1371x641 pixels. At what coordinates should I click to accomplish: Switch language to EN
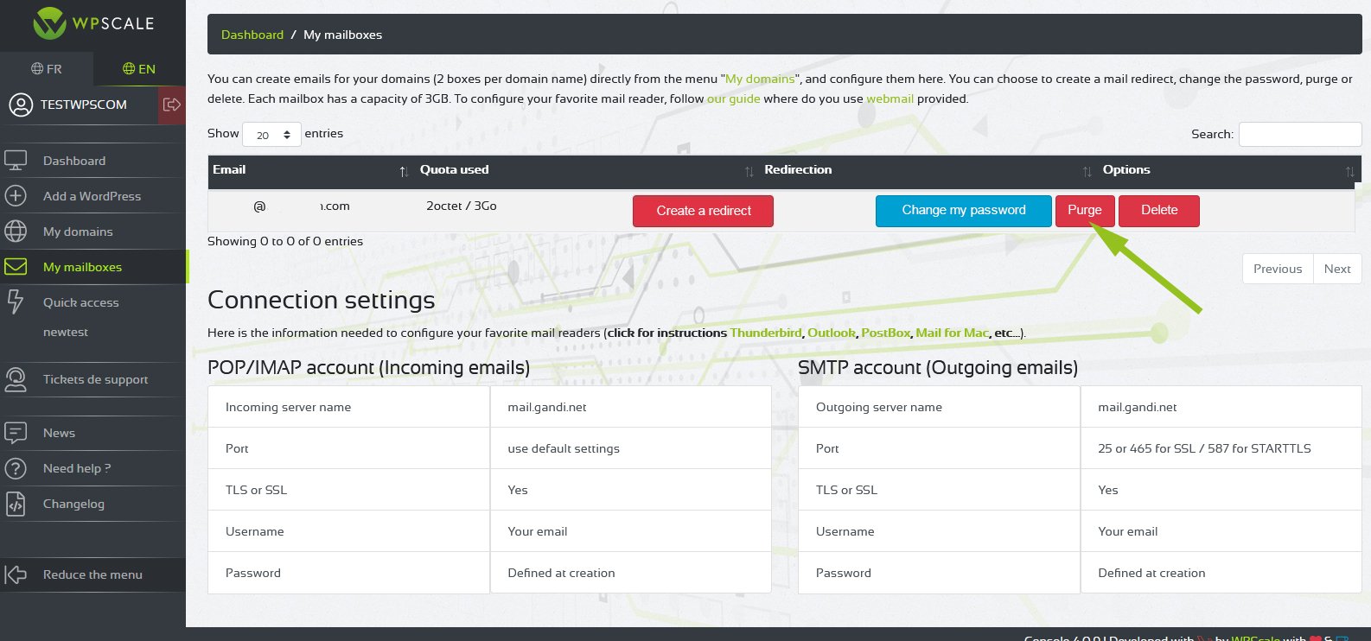click(139, 69)
